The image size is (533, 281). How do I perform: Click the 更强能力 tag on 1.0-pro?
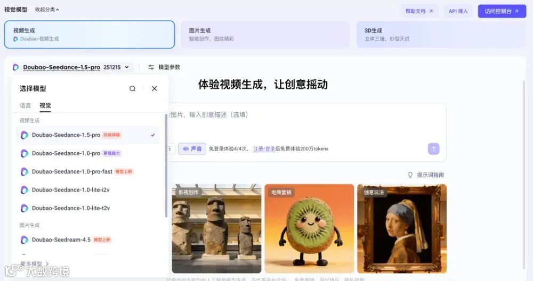112,153
